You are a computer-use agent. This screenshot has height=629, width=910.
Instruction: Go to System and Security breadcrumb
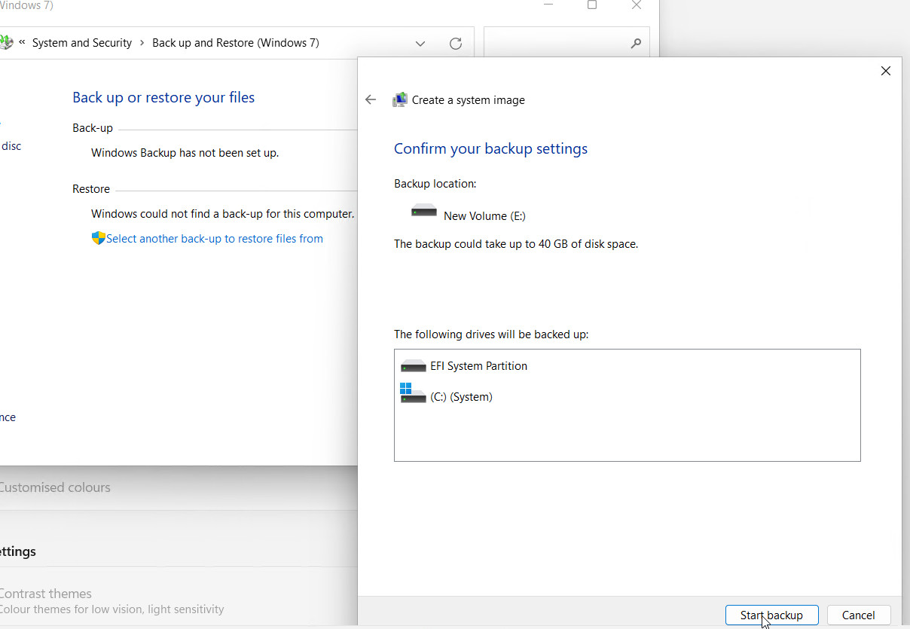pyautogui.click(x=82, y=43)
